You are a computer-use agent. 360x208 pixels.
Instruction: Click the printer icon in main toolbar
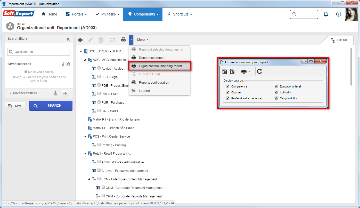pyautogui.click(x=124, y=40)
